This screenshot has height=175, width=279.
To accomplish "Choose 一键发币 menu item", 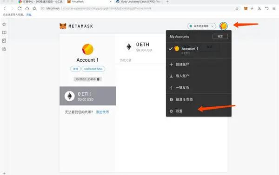I will click(199, 88).
